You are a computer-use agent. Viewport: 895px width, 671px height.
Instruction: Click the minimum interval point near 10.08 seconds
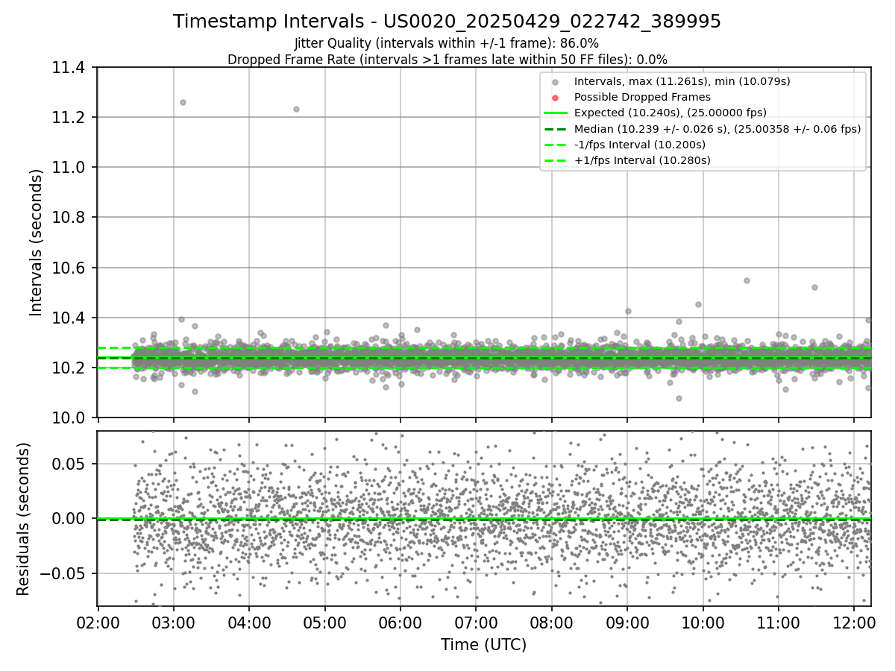click(679, 398)
